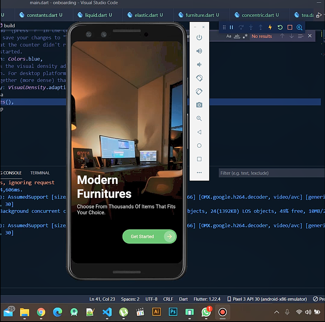The width and height of the screenshot is (325, 322).
Task: Open Flutter DevTools via the magnifier inspector icon
Action: (299, 27)
